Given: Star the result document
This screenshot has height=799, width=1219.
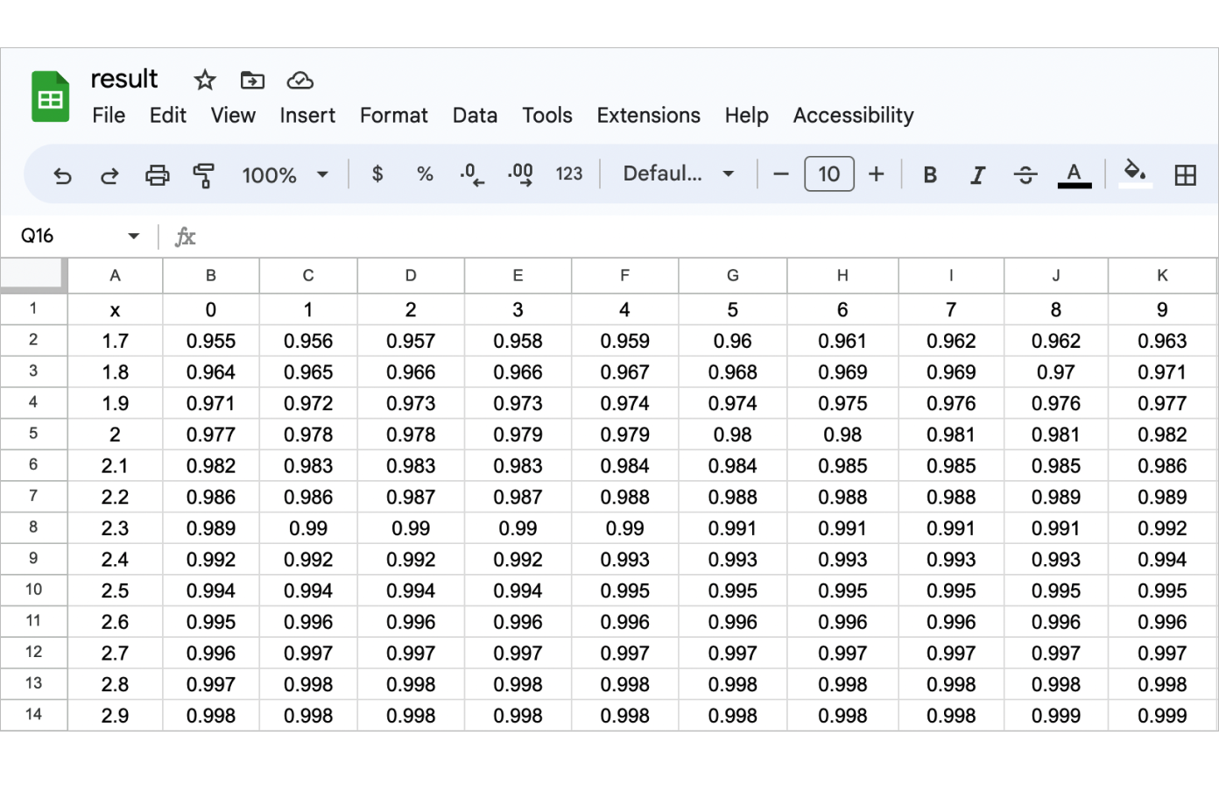Looking at the screenshot, I should pos(205,81).
